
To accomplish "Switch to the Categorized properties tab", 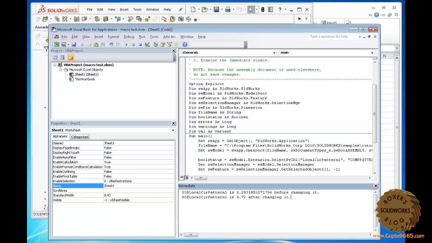I will click(x=80, y=137).
